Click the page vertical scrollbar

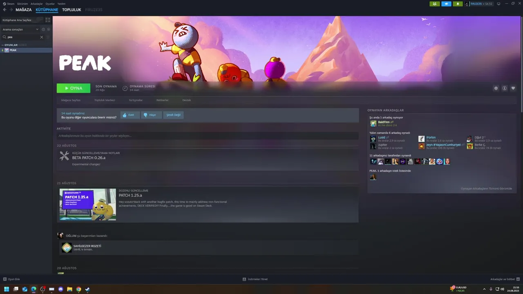pyautogui.click(x=521, y=65)
